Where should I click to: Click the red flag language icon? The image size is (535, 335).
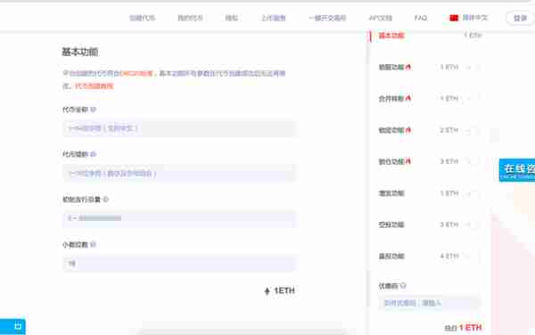tap(454, 18)
